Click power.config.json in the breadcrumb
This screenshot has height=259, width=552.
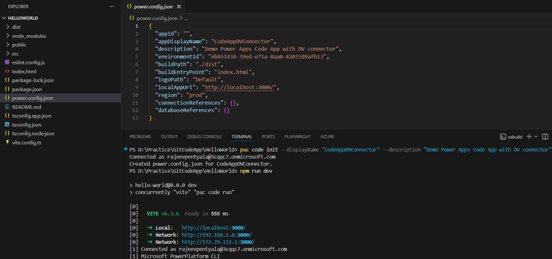point(157,18)
